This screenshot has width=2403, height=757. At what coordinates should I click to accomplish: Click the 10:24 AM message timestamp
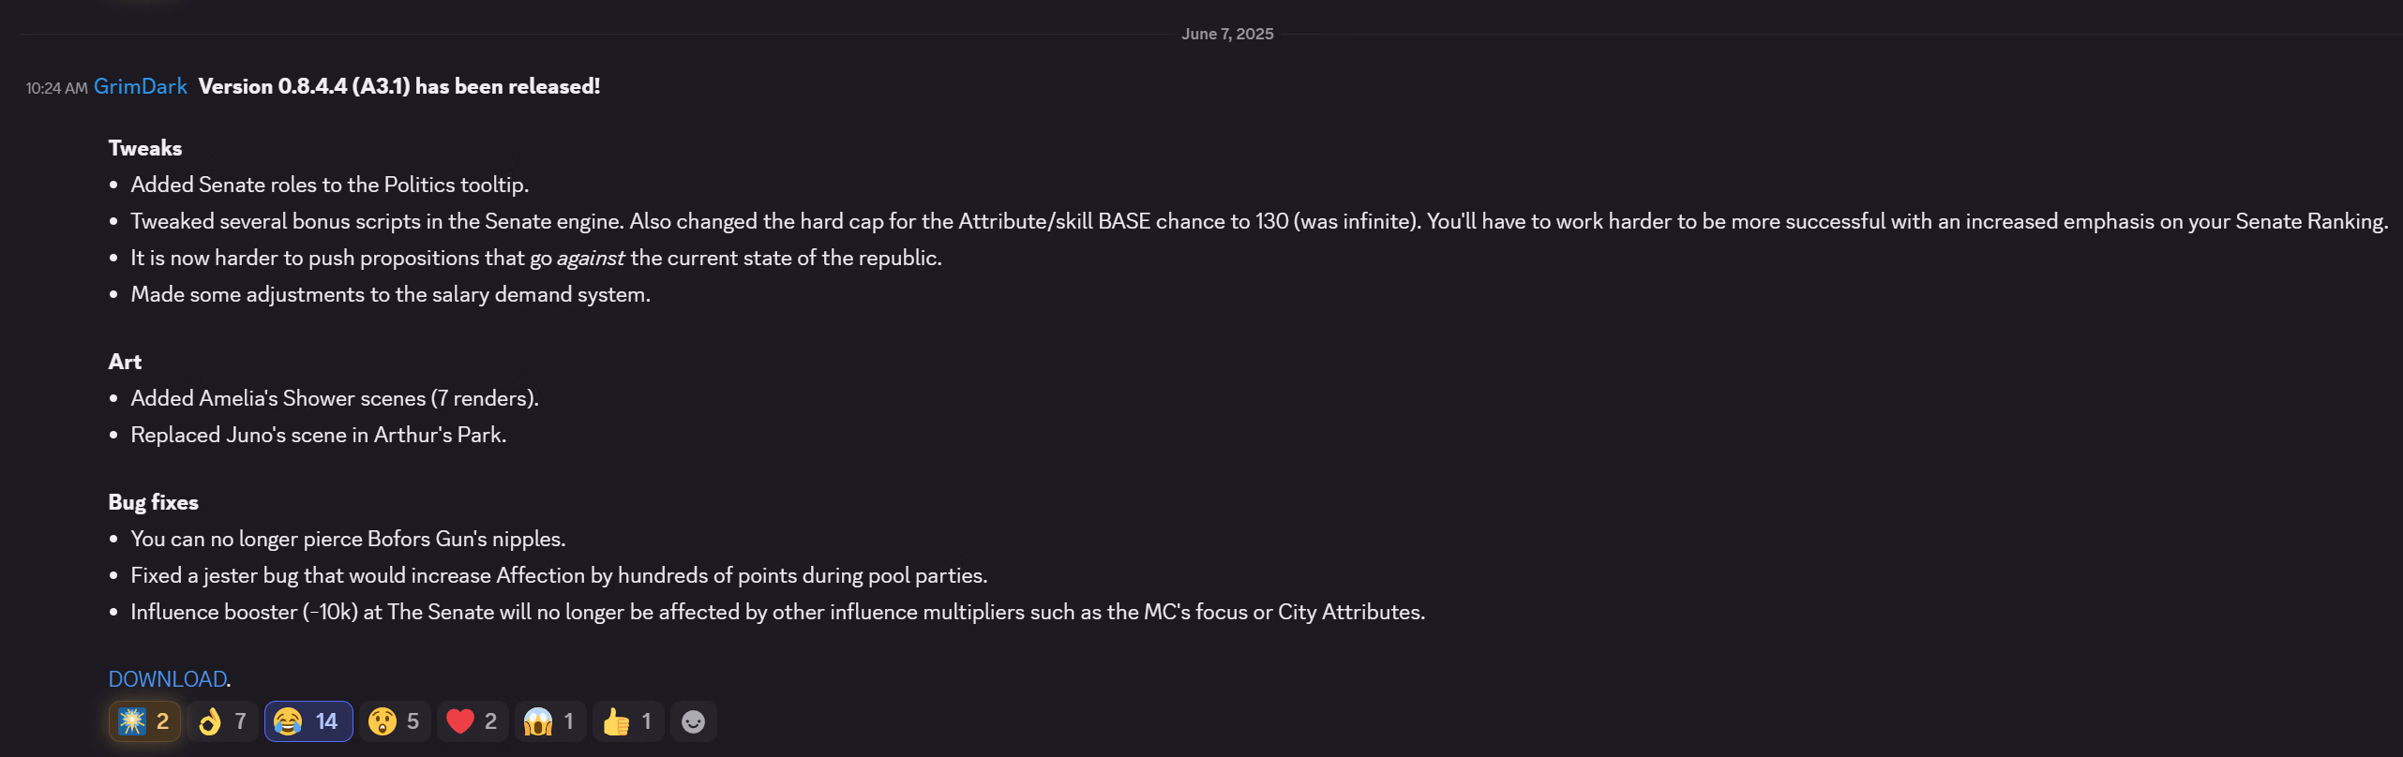pos(56,88)
